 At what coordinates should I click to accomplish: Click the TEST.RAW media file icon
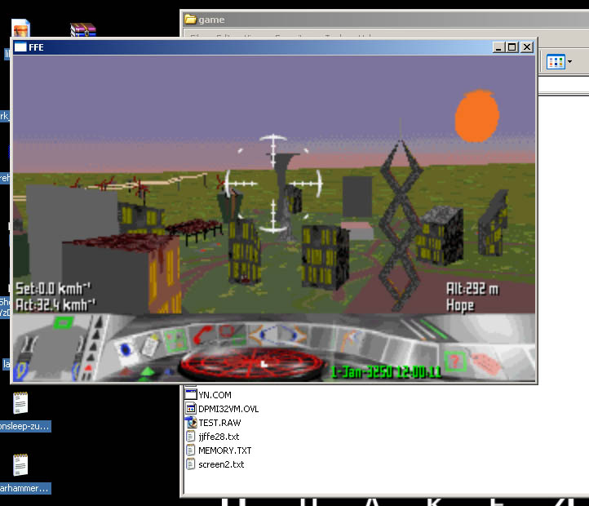click(191, 422)
